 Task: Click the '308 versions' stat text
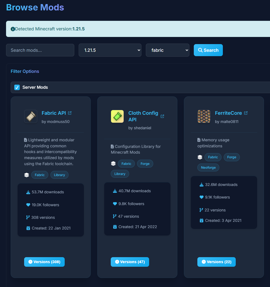[x=43, y=217]
